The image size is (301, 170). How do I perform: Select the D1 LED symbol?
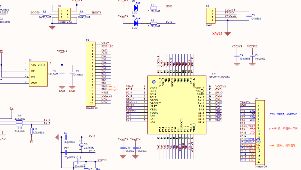tap(136, 8)
